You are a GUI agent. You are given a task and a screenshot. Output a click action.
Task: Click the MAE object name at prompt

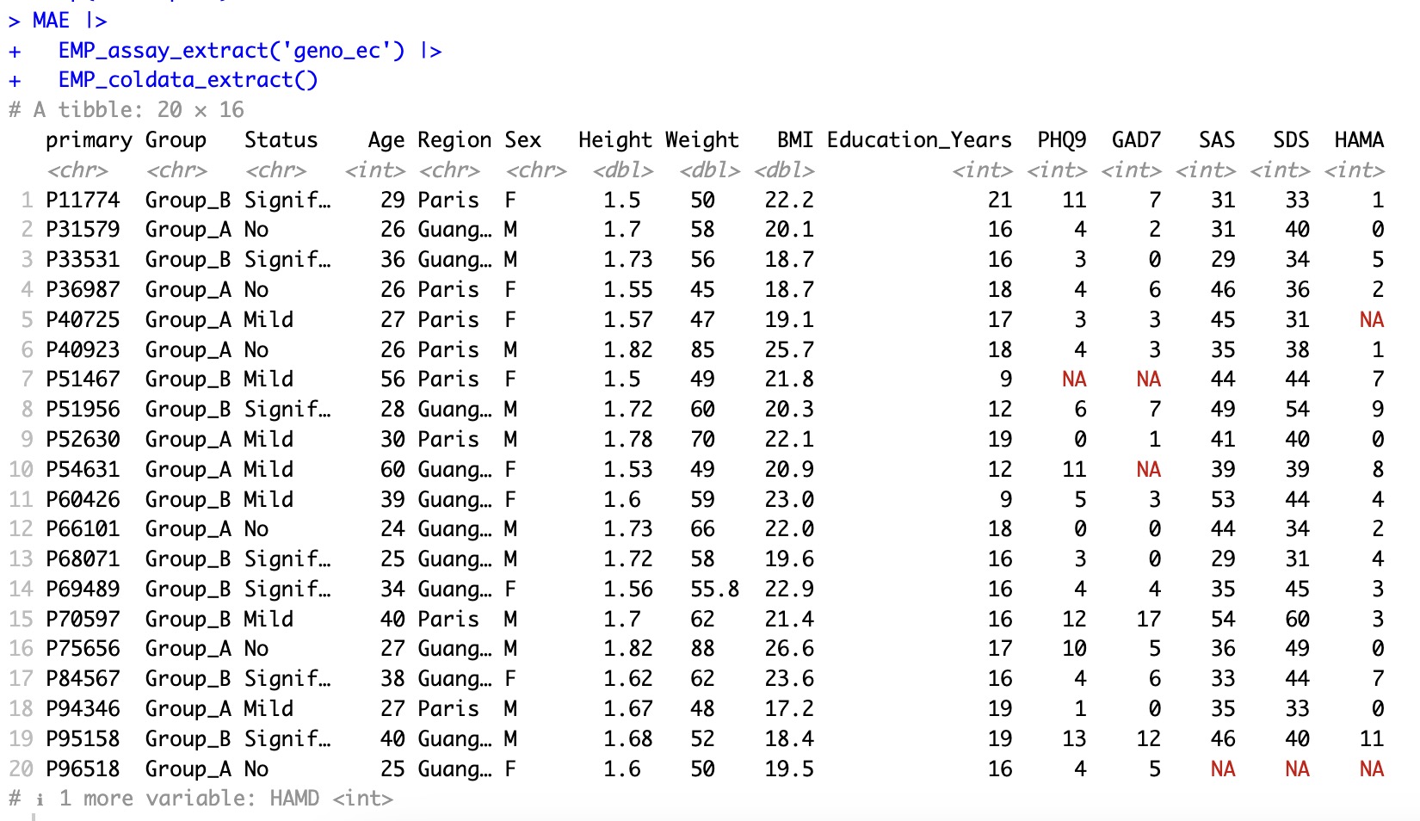(51, 21)
